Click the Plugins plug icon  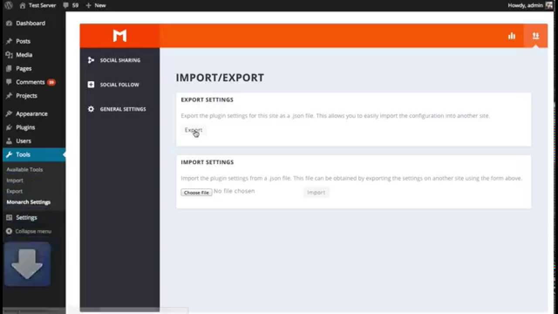[x=9, y=127]
